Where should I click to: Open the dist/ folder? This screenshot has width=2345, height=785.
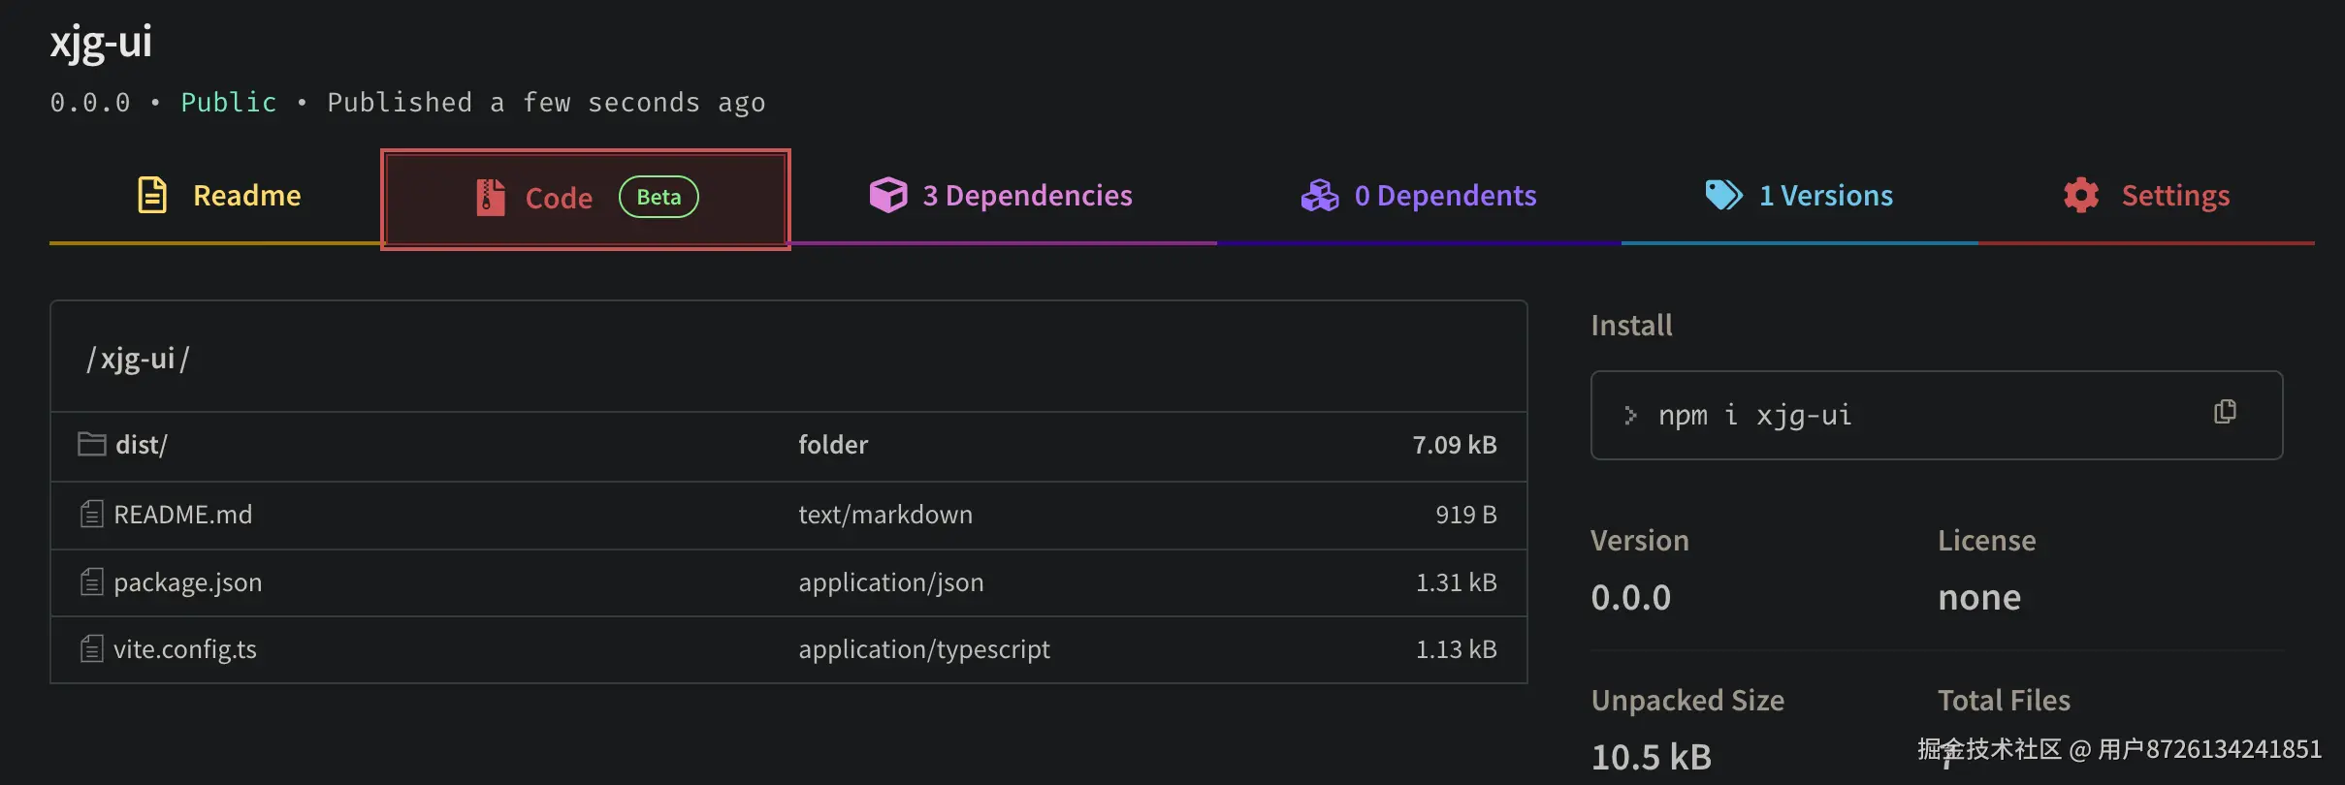tap(142, 445)
